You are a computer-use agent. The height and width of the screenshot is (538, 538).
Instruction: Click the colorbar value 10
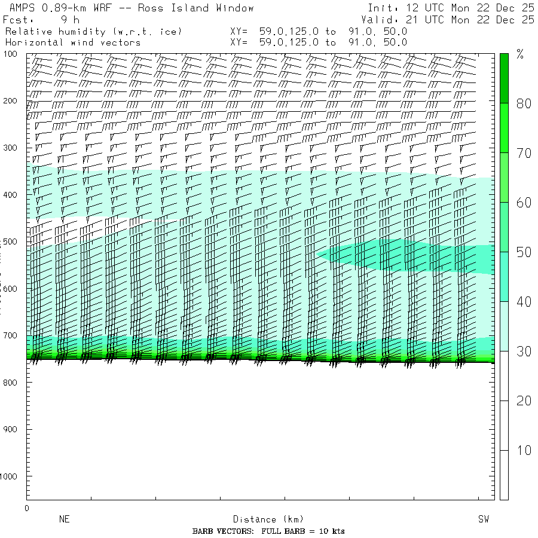tap(524, 450)
